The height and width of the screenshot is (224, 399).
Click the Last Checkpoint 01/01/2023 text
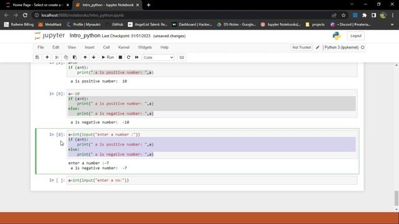coord(126,36)
